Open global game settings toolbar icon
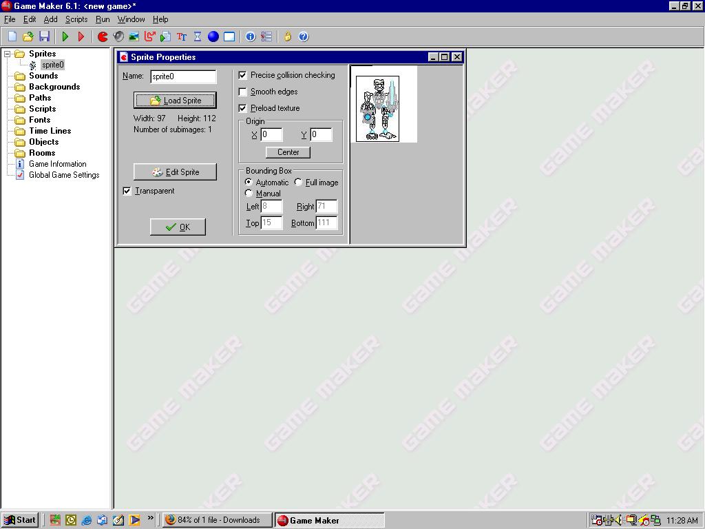 266,37
